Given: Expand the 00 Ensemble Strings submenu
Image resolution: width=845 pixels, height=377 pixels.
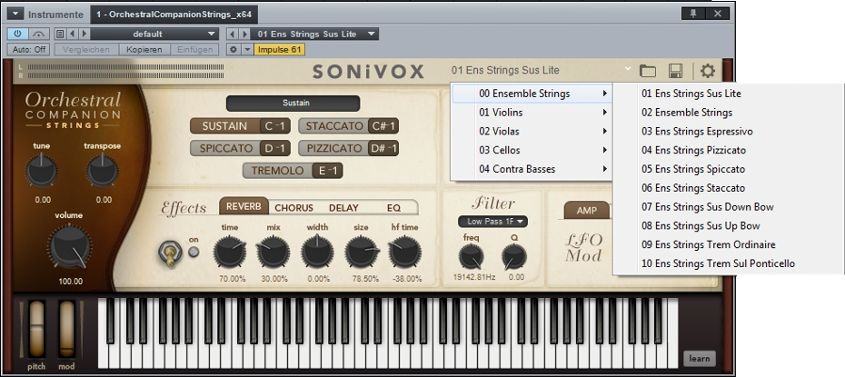Looking at the screenshot, I should 532,94.
